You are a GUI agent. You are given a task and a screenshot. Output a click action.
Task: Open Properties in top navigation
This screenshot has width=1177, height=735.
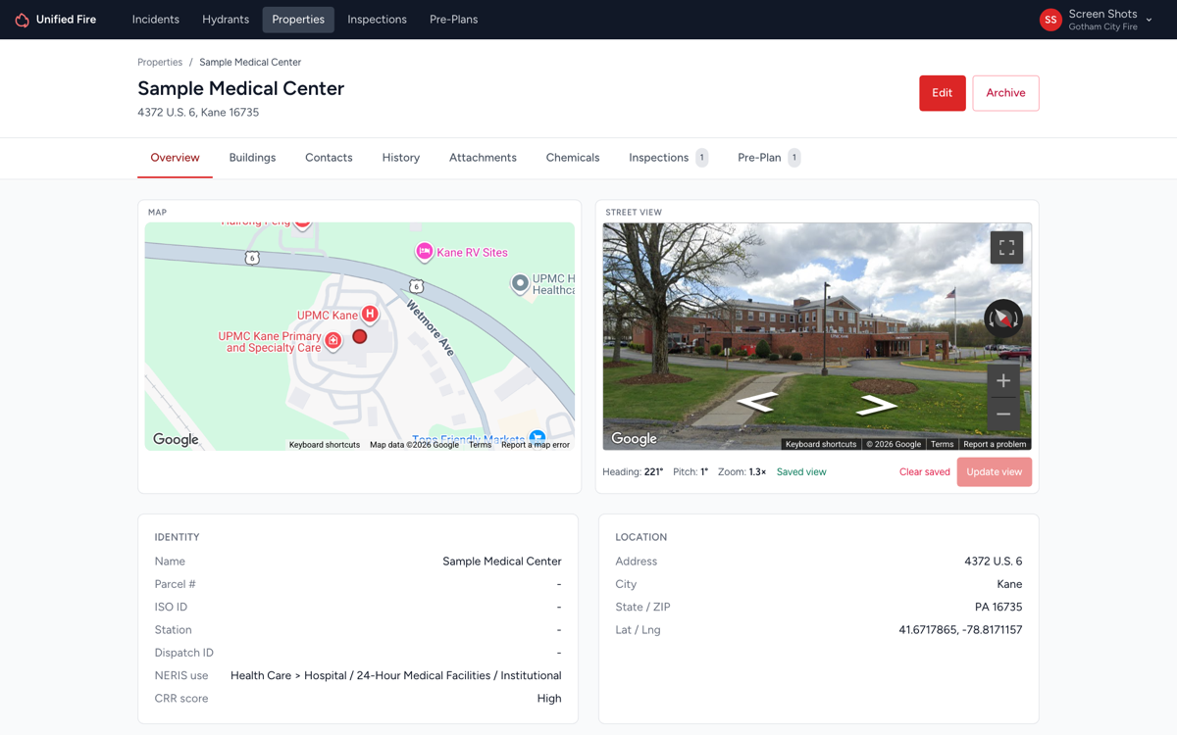point(298,20)
